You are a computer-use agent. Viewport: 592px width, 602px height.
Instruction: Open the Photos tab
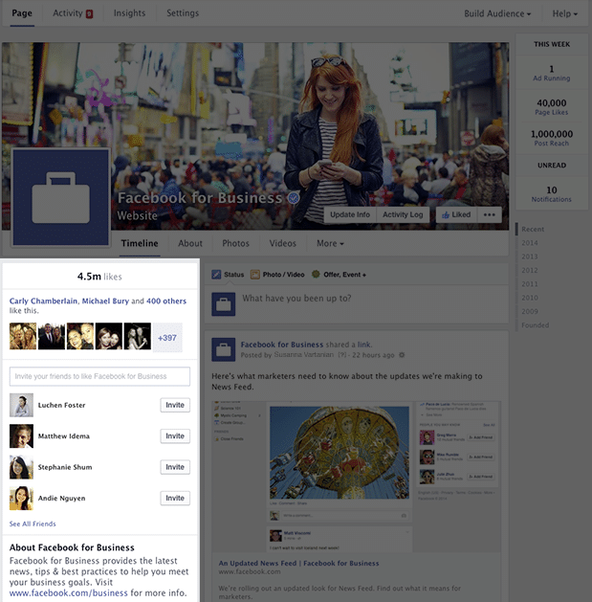click(235, 244)
